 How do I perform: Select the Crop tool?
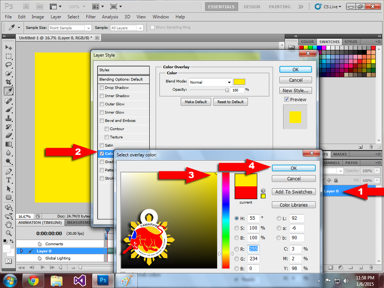point(9,82)
